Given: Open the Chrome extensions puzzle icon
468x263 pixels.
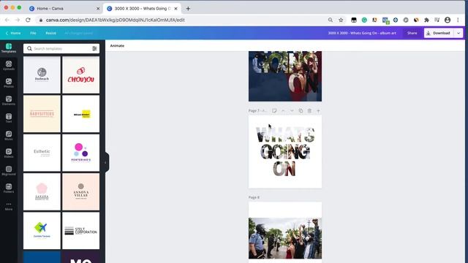Looking at the screenshot, I should coord(426,20).
